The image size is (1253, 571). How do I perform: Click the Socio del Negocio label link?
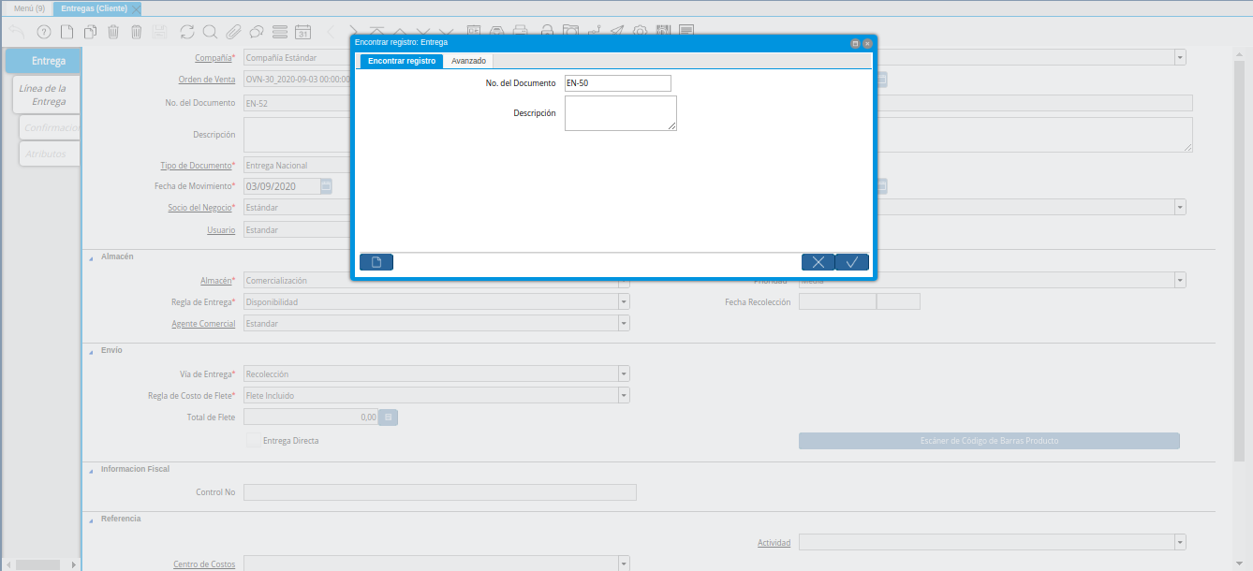click(201, 208)
